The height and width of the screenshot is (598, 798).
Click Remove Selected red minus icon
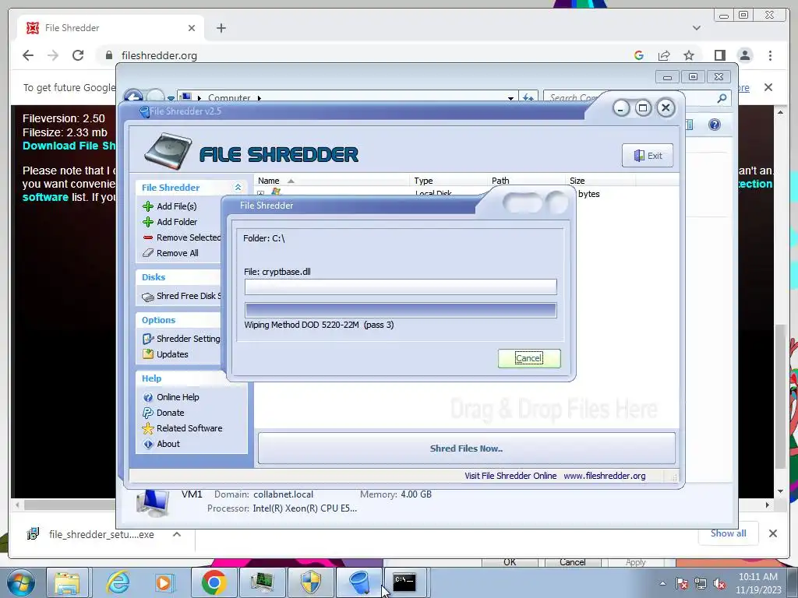[x=148, y=237]
